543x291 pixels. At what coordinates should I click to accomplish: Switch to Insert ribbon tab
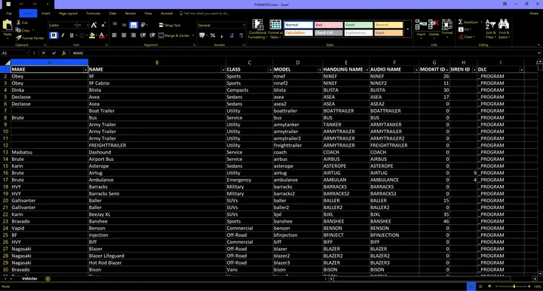coord(46,14)
